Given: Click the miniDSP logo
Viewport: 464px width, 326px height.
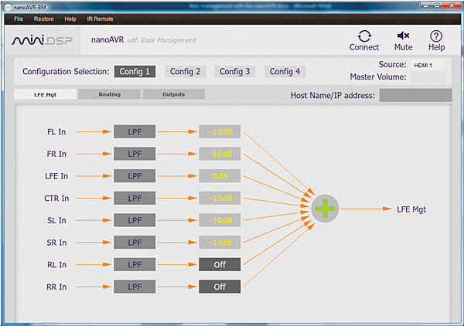Looking at the screenshot, I should point(42,40).
